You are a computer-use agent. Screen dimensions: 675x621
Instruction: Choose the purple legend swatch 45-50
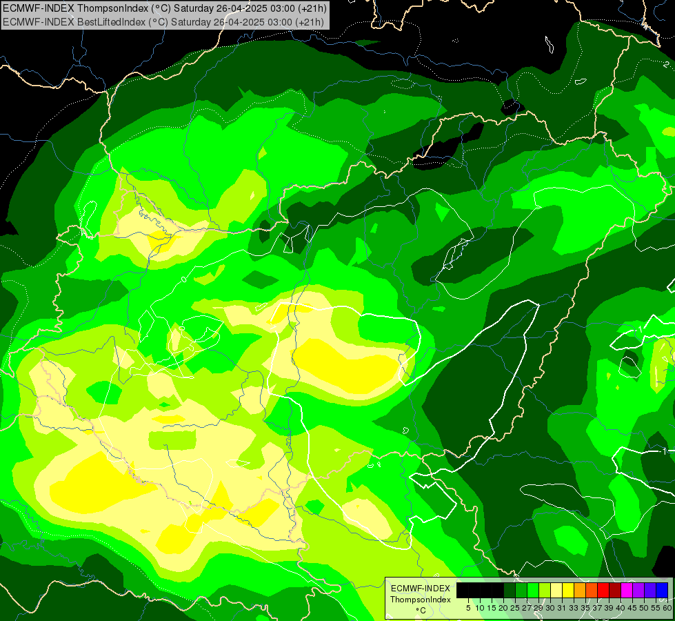point(638,590)
